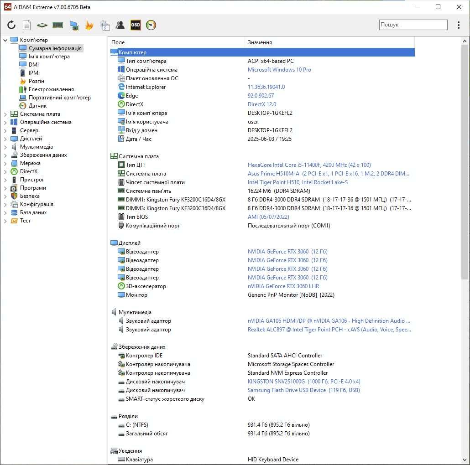Click the network computers toolbar icon
Viewport: 470px width, 465px height.
pos(74,25)
